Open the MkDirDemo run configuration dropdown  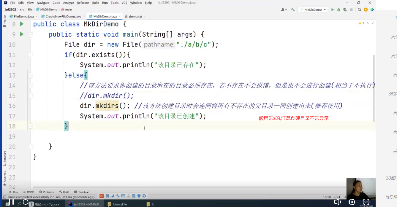pos(325,9)
